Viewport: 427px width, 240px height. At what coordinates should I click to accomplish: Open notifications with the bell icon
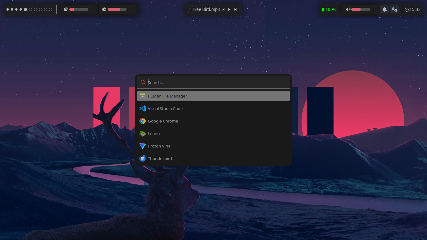point(384,9)
